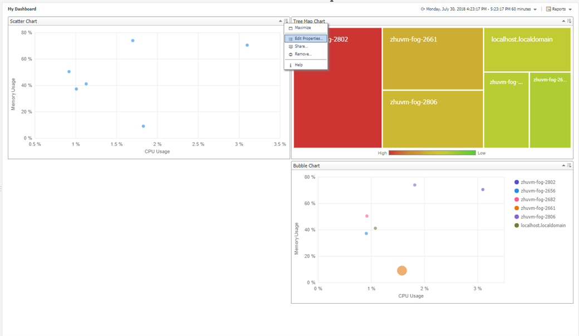Open the Tree Map Chart options icon

(569, 21)
